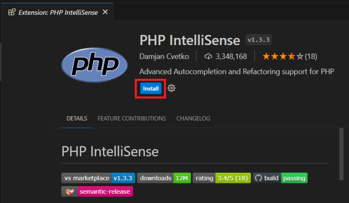Click the rating 3.4/5 (18) badge
Screen dimensions: 349x203
pos(222,178)
